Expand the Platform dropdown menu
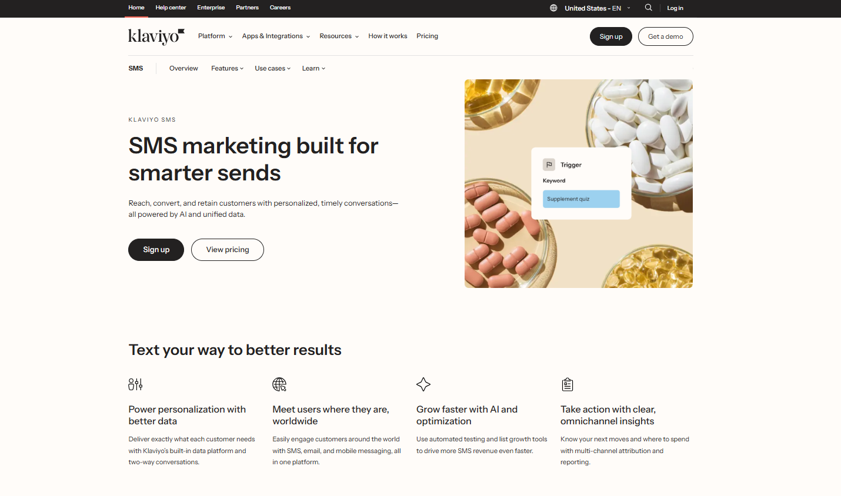Screen dimensions: 841x496 click(x=215, y=36)
